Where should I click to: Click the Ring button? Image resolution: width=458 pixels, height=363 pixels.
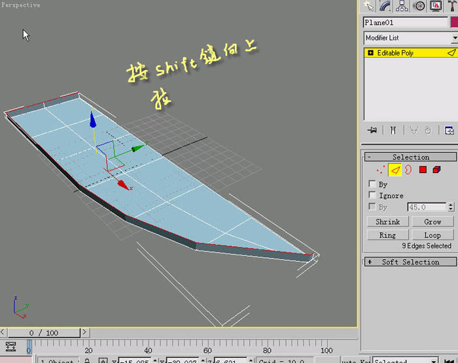(x=387, y=235)
